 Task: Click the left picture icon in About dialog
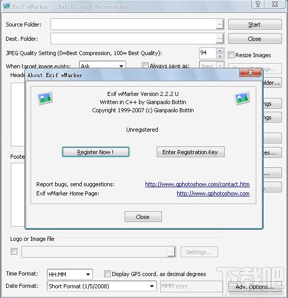tap(45, 98)
